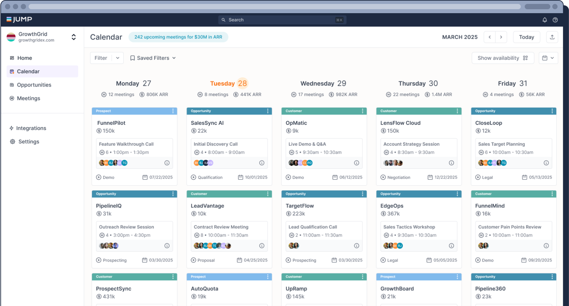Open the CloseLoop card three-dot menu

(552, 111)
